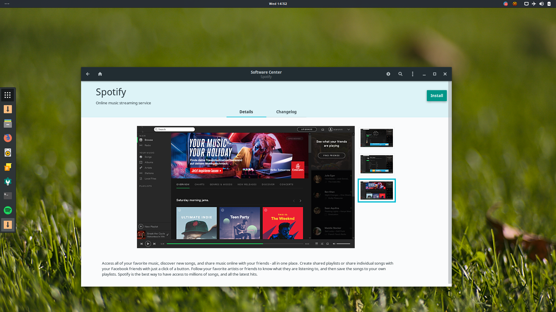
Task: Open the display tray icon
Action: tap(526, 4)
